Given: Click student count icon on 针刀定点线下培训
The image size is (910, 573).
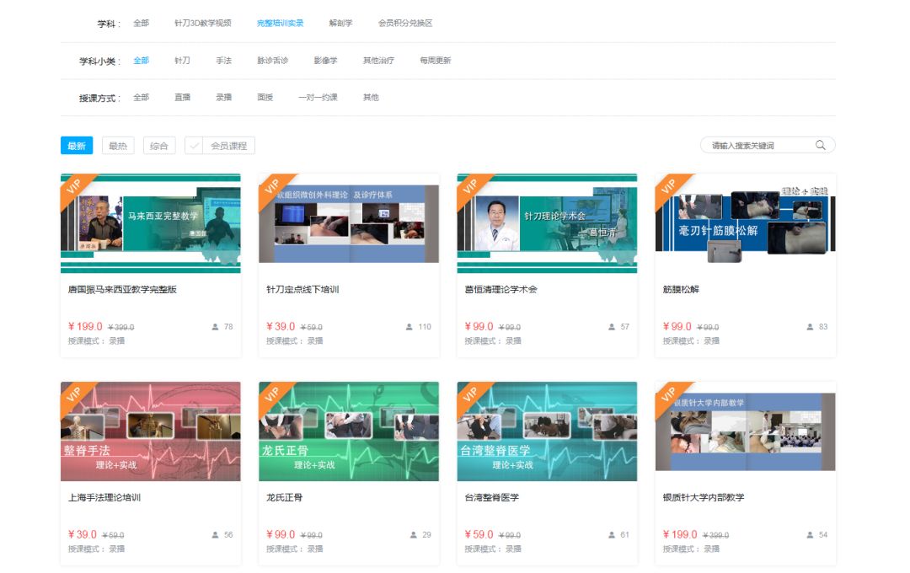Looking at the screenshot, I should pyautogui.click(x=409, y=327).
